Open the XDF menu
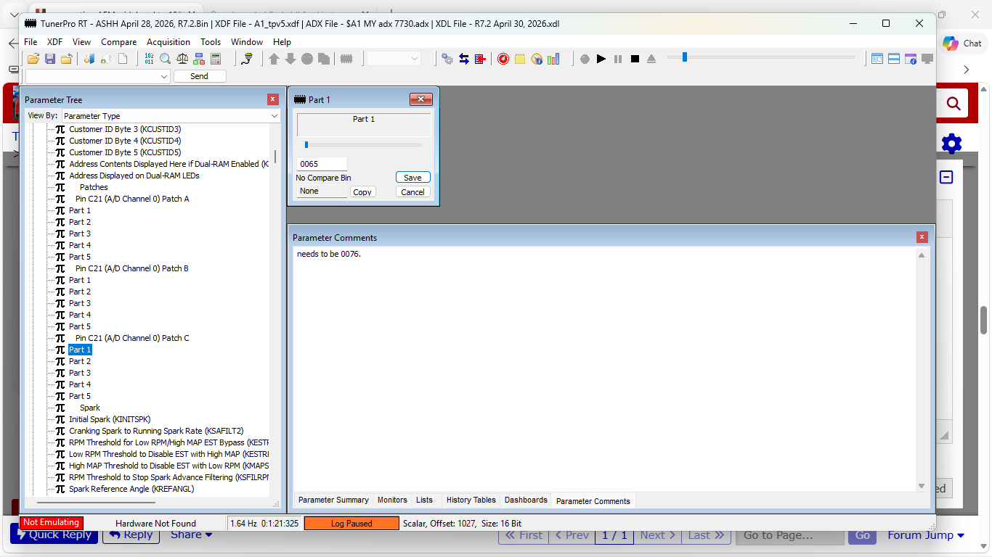 (x=54, y=42)
